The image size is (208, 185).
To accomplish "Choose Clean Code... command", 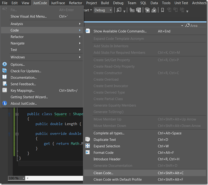I will 145,173.
